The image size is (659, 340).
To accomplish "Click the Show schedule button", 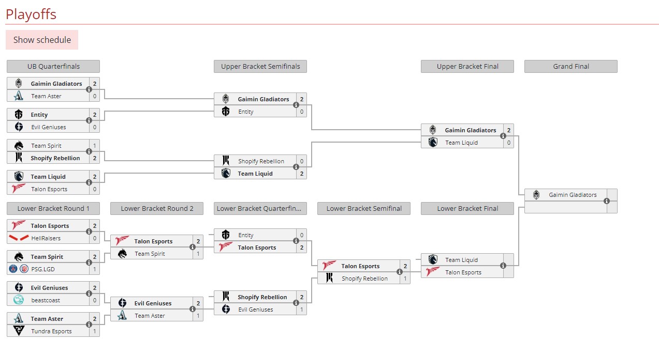I will click(41, 40).
